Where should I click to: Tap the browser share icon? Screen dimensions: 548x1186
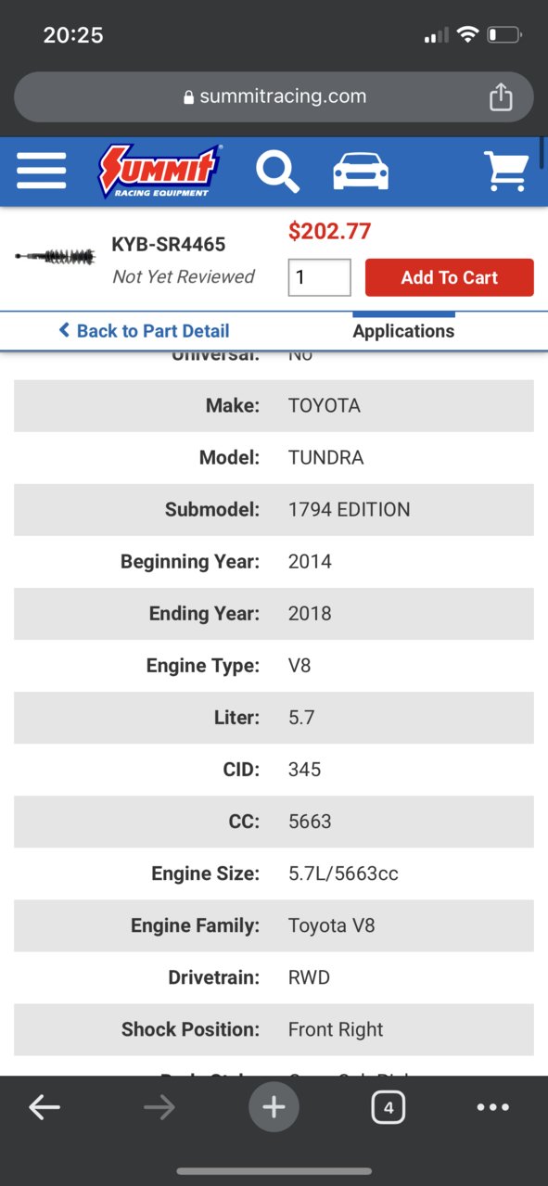coord(500,96)
